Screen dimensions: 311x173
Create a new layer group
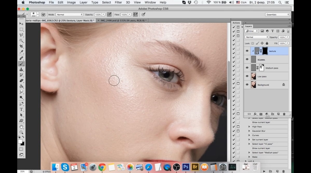pos(272,114)
